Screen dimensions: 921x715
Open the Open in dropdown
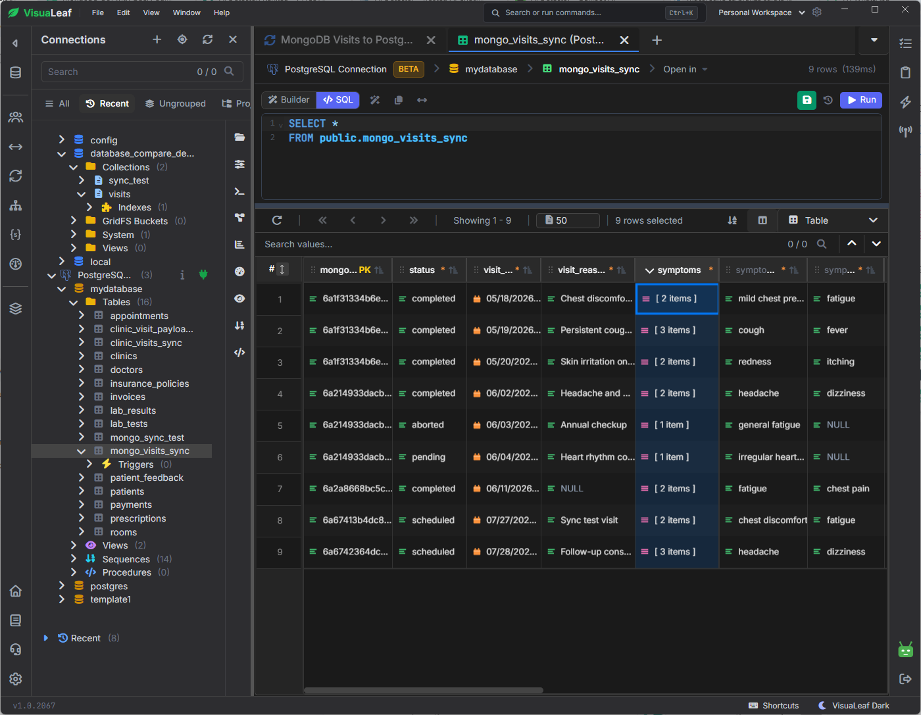(x=685, y=69)
